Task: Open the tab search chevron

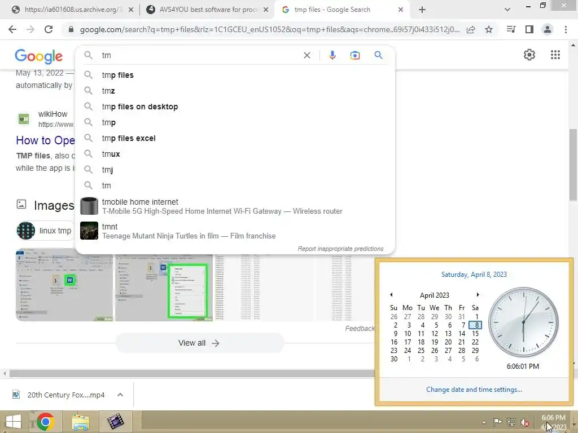Action: 507,10
